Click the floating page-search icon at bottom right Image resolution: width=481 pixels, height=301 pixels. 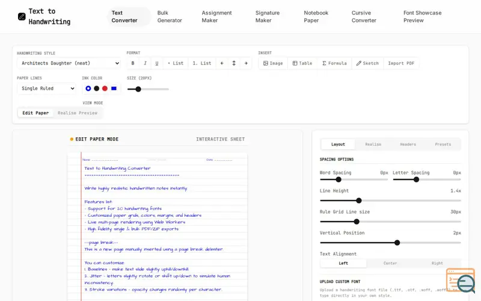coord(461,281)
